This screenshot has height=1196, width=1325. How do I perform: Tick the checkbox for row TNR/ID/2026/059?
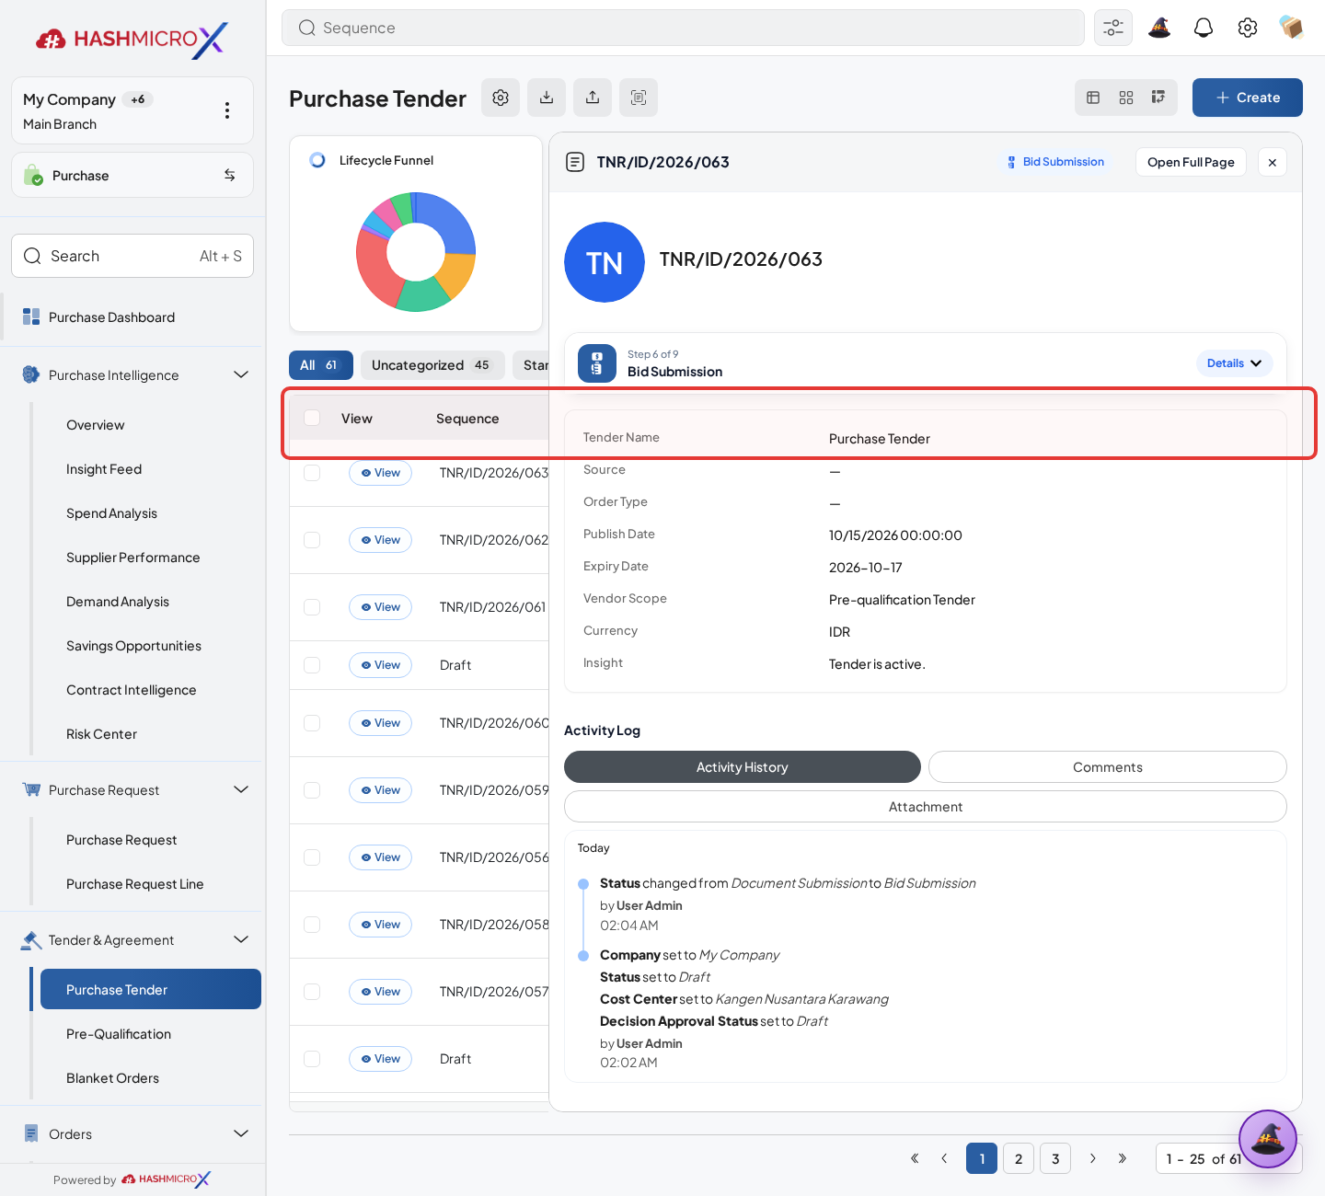312,790
